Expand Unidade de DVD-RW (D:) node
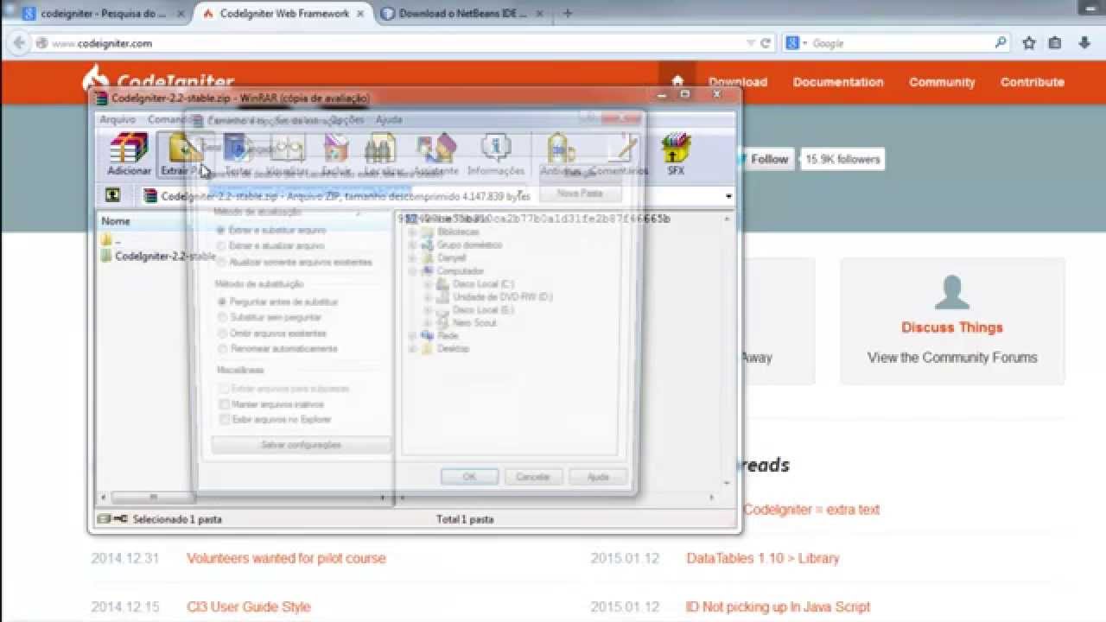Viewport: 1106px width, 622px height. 428,297
